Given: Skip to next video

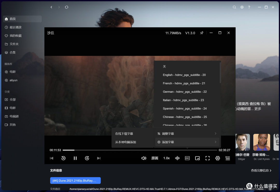Looking at the screenshot, I should tap(99, 158).
